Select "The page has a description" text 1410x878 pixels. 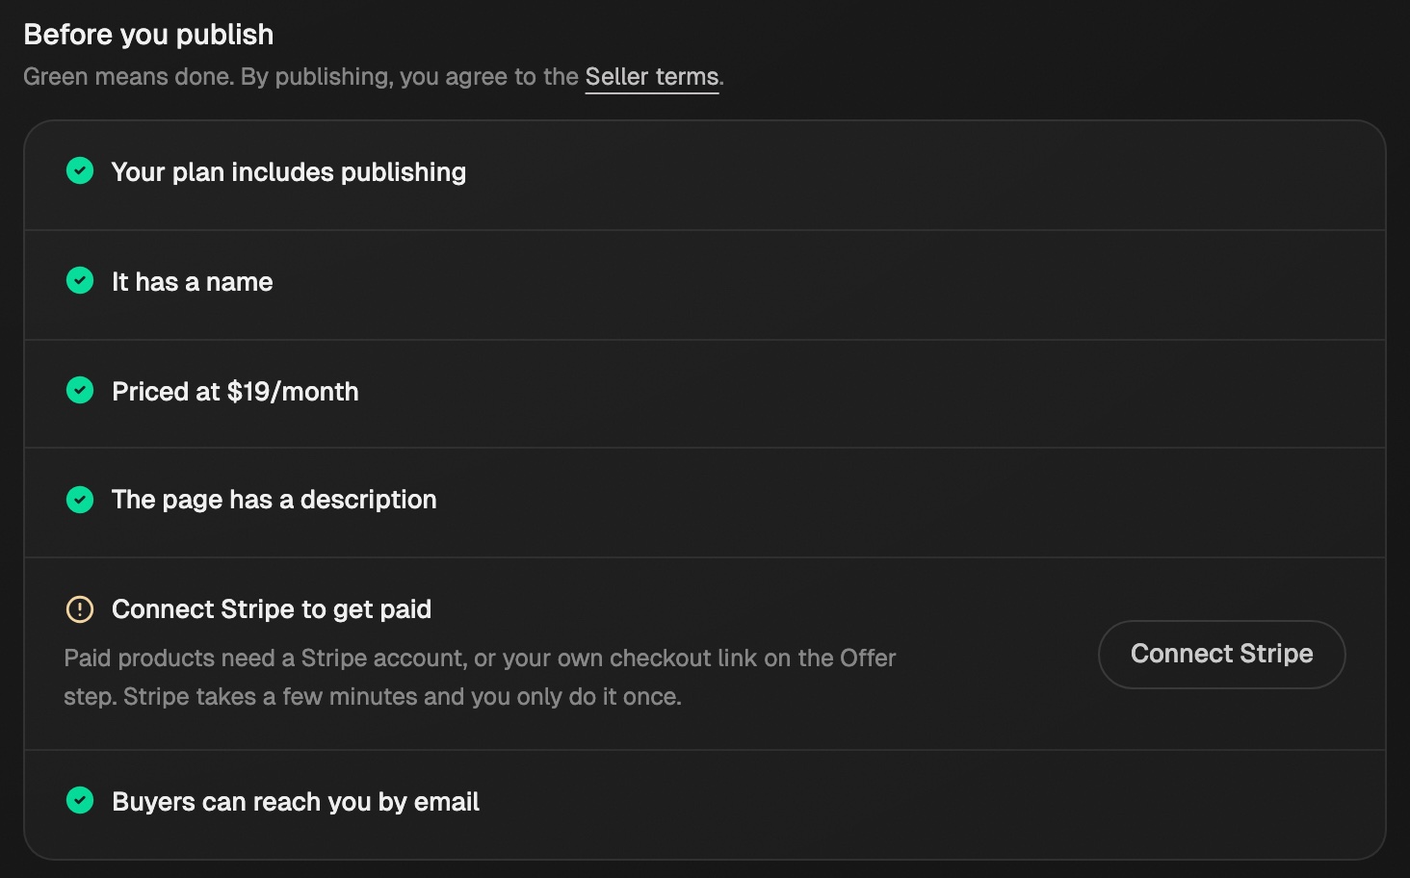(274, 500)
